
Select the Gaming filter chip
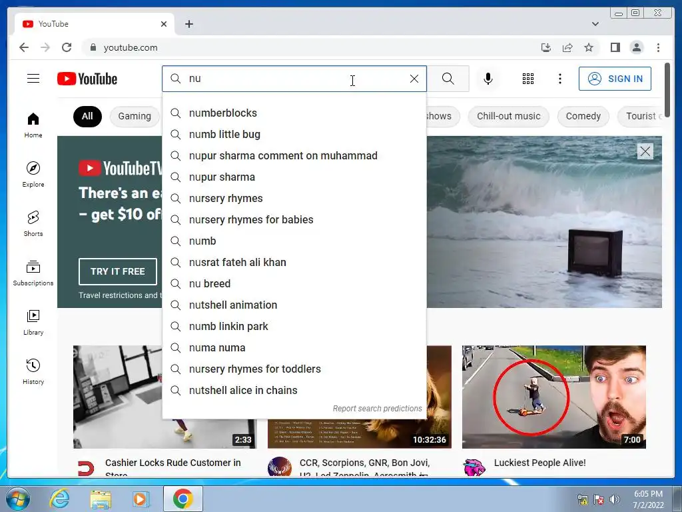click(x=135, y=116)
